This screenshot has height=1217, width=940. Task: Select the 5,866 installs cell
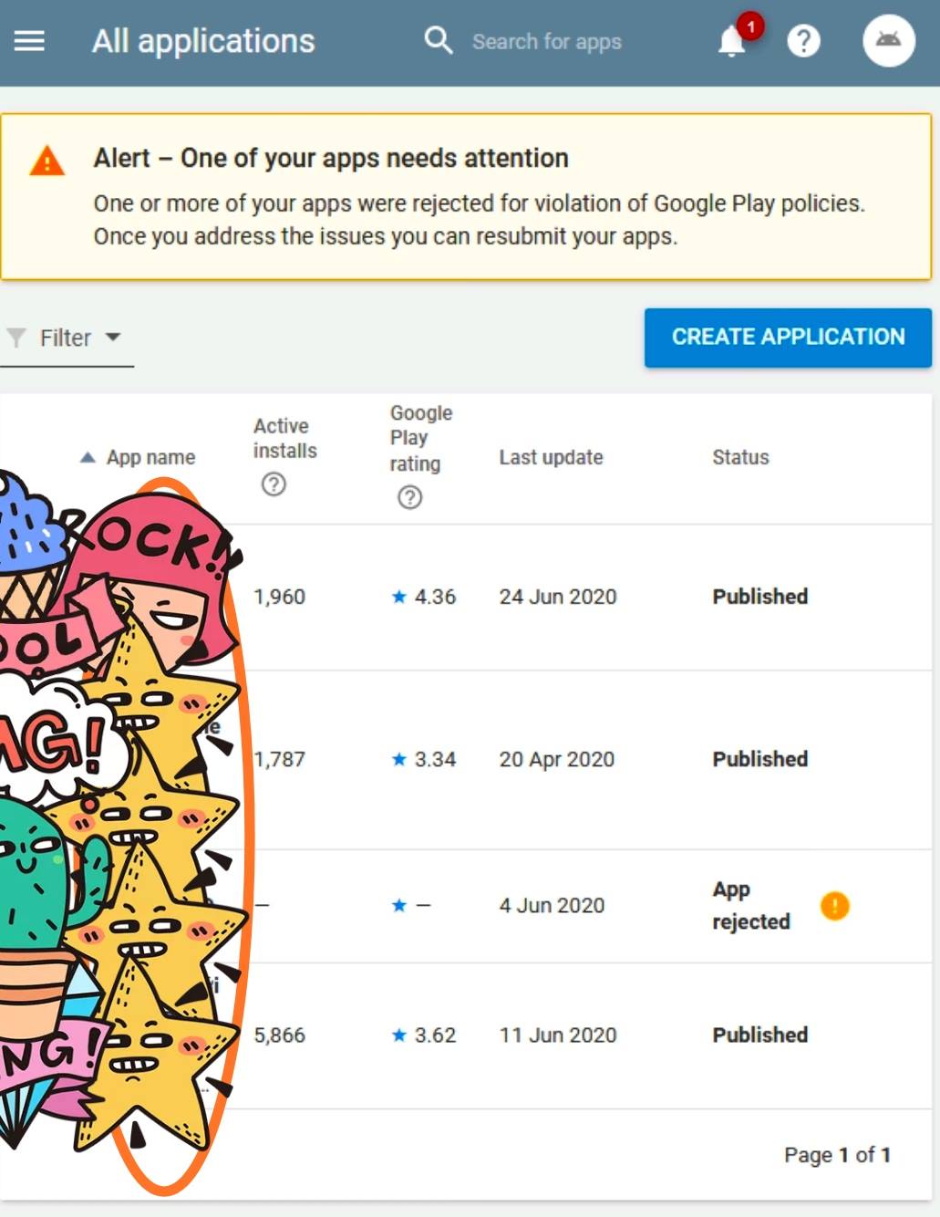click(279, 1035)
